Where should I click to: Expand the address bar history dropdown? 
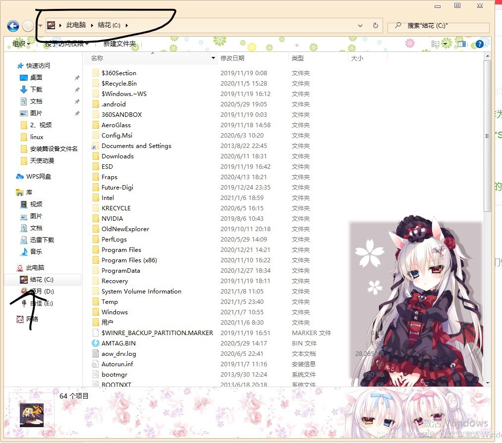tap(360, 26)
